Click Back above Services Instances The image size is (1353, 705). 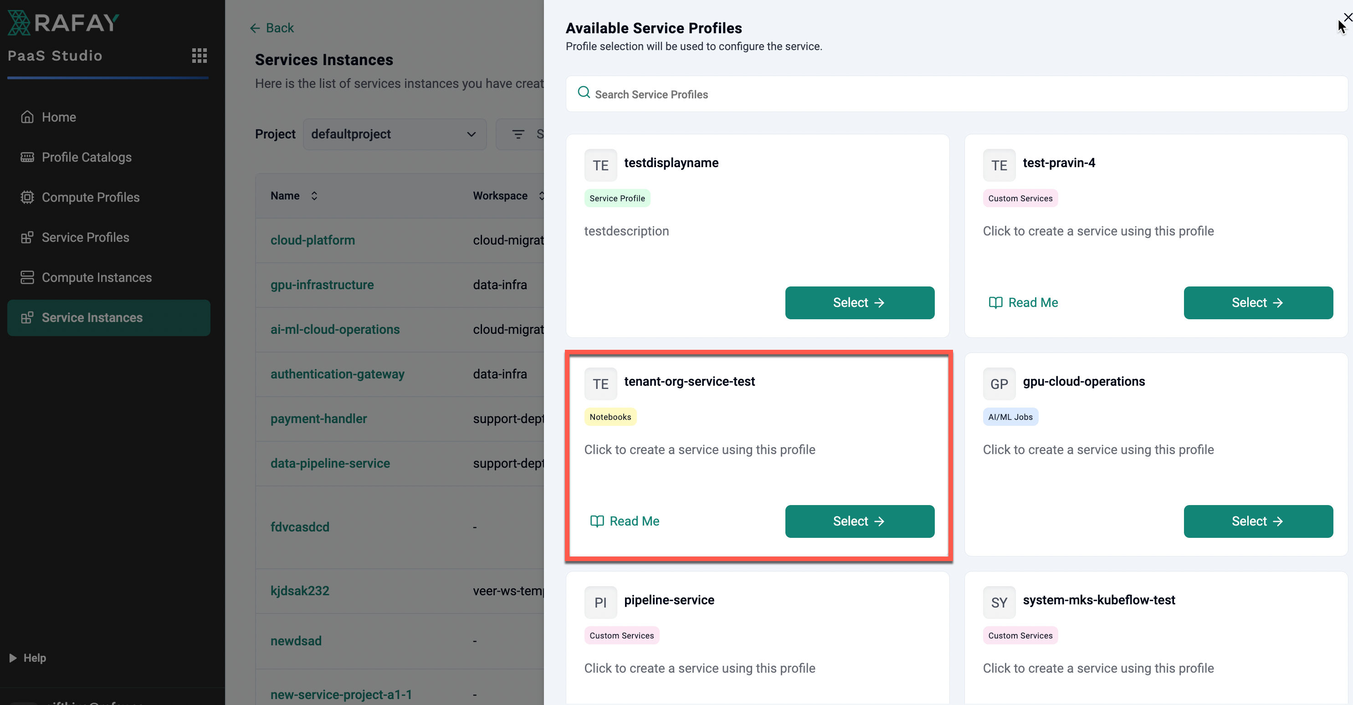coord(272,27)
